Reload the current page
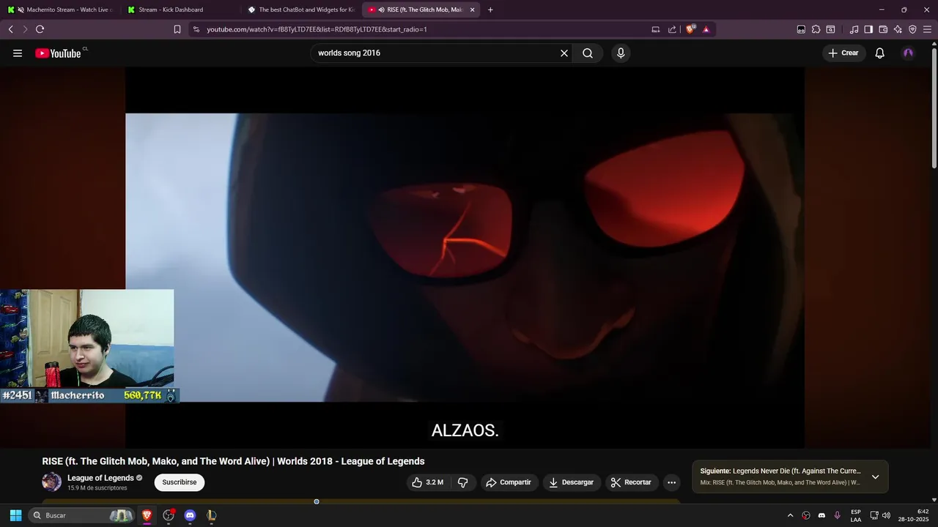This screenshot has width=938, height=527. point(40,29)
